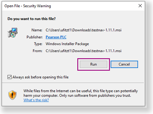Click the "Name:" field label
Image resolution: width=153 pixels, height=114 pixels.
click(x=37, y=30)
